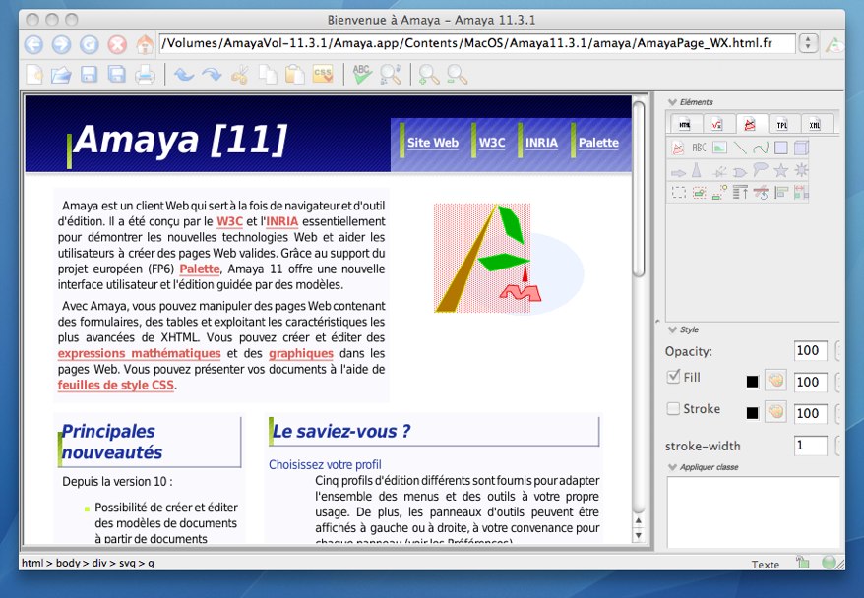The height and width of the screenshot is (598, 864).
Task: Go forward with the Forward arrow button
Action: pyautogui.click(x=62, y=44)
